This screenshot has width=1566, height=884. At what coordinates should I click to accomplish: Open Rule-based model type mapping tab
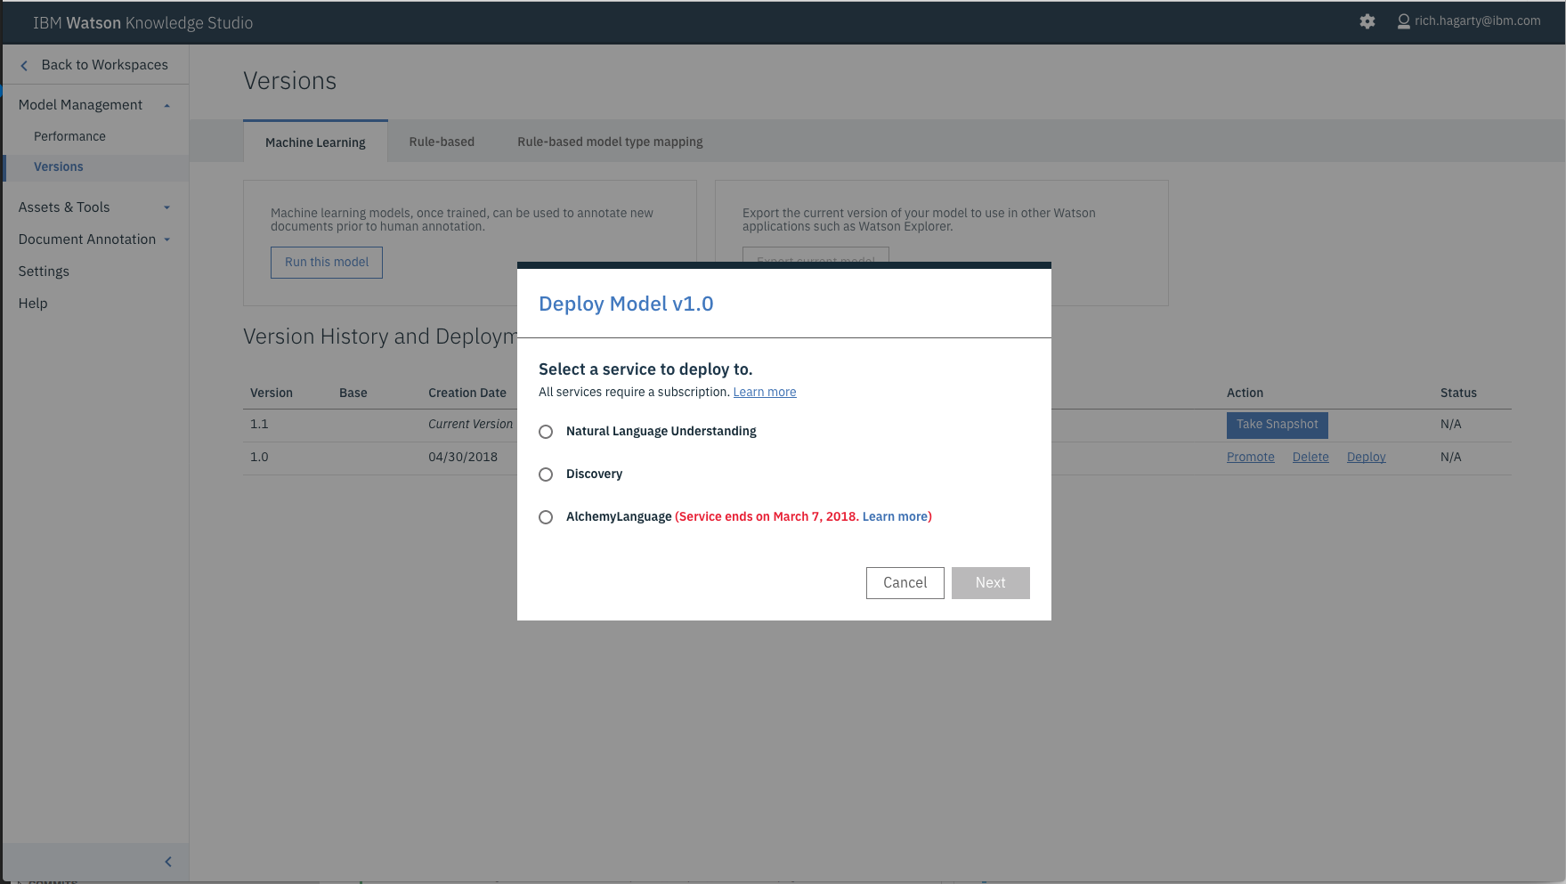point(610,142)
